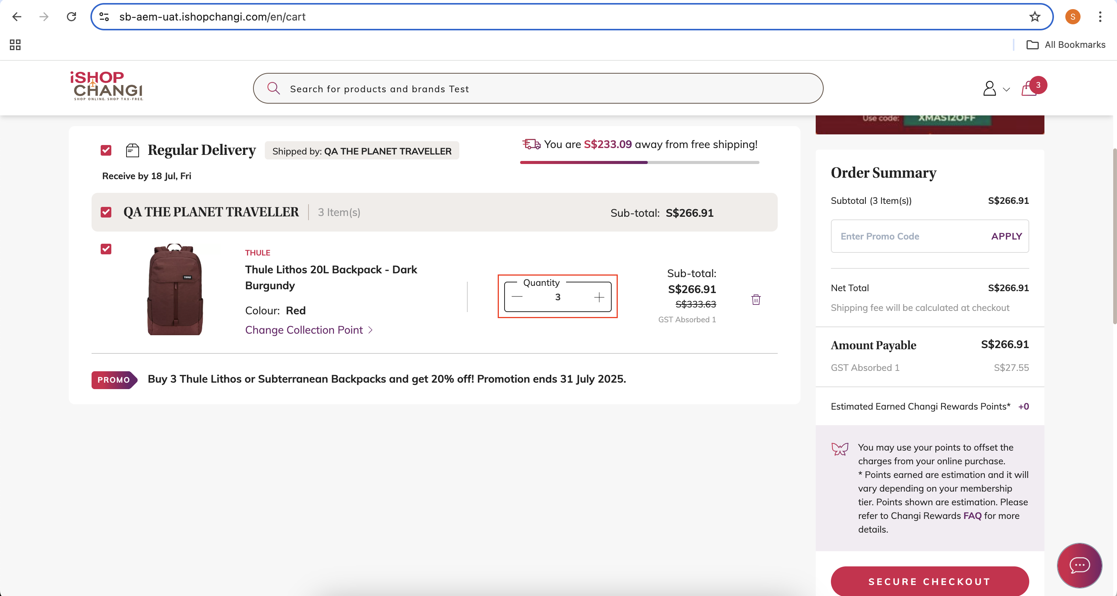Click the chevron beside Change Collection Point

pyautogui.click(x=370, y=330)
